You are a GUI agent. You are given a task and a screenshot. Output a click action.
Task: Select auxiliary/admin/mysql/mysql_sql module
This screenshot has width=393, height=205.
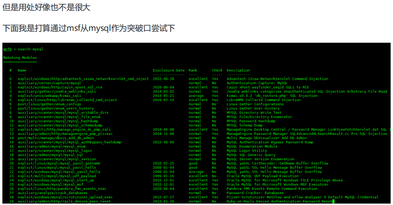coord(50,155)
